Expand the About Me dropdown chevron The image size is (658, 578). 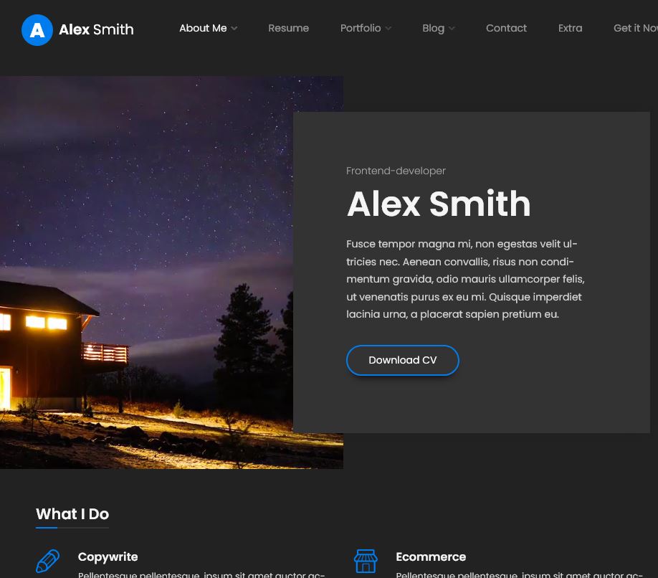click(234, 29)
